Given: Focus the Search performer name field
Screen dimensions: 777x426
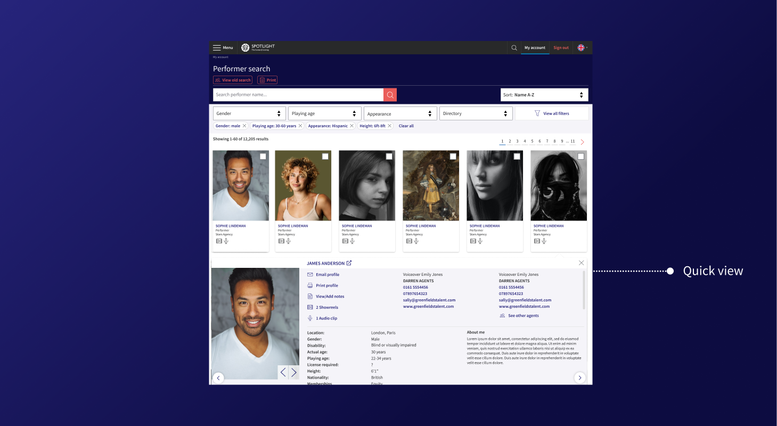Looking at the screenshot, I should (x=298, y=95).
